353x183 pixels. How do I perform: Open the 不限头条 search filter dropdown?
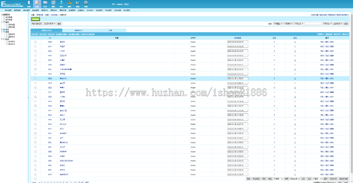pos(299,24)
